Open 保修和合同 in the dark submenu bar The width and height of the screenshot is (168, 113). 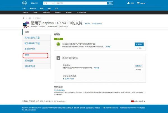[x=46, y=13]
